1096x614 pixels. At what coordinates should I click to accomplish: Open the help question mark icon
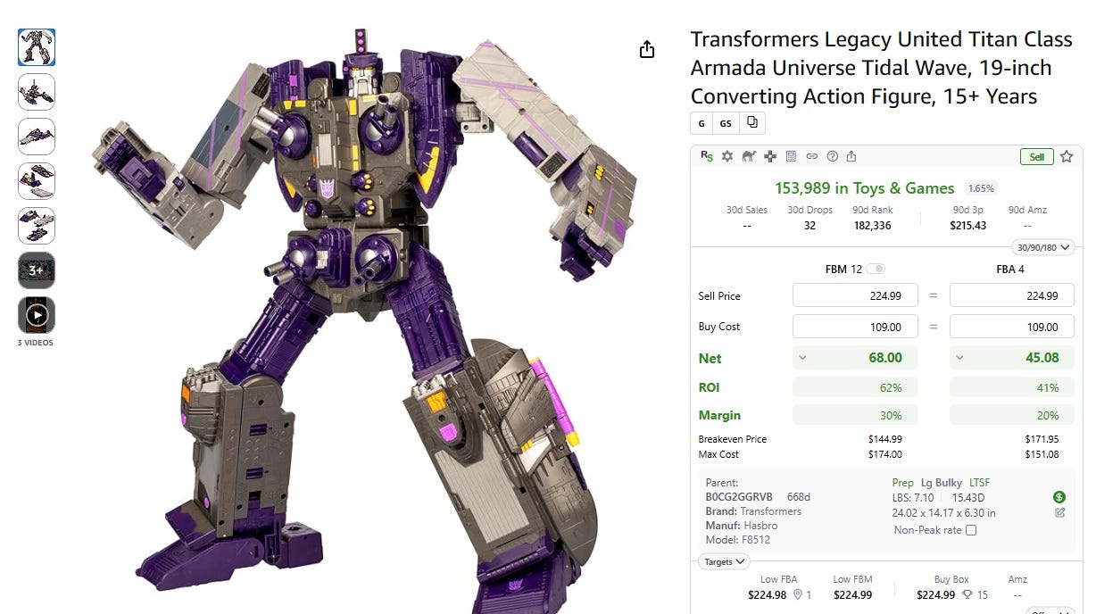(833, 156)
